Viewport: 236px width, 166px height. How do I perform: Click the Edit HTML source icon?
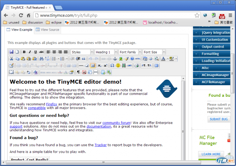coord(138,59)
